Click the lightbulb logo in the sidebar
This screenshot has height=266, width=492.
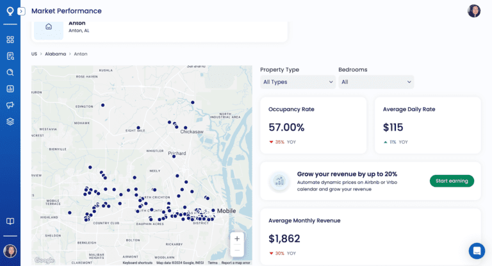tap(10, 11)
